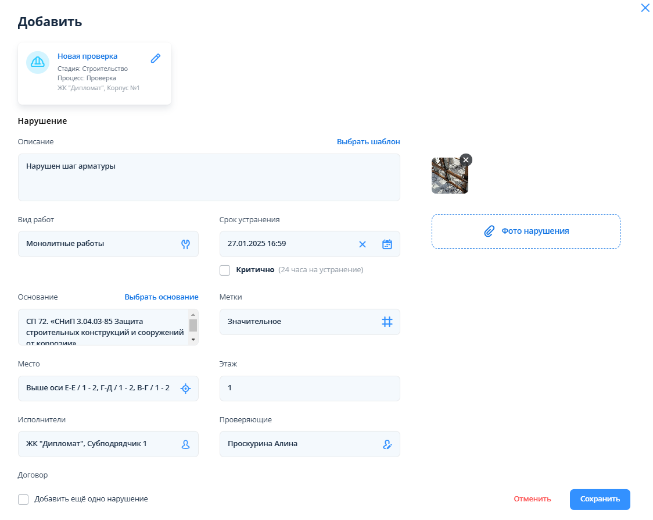Click the hashtag tags icon
Screen dimensions: 653x520
click(387, 322)
